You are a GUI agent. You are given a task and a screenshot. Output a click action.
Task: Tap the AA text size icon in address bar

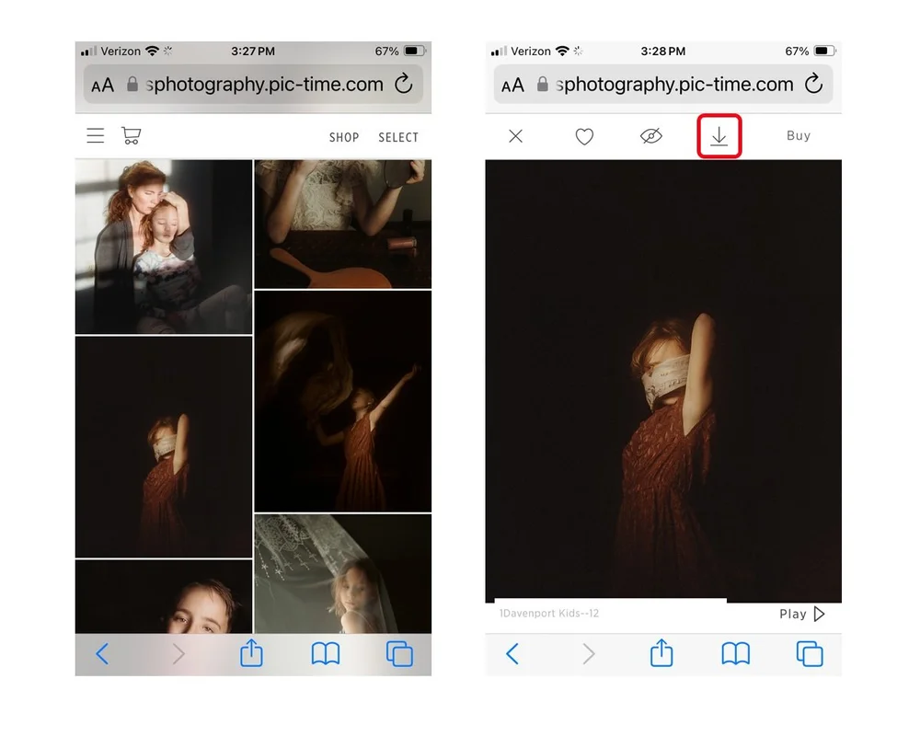[x=101, y=85]
